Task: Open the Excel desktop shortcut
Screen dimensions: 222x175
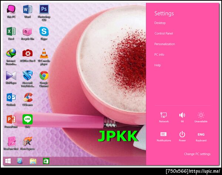Action: [x=11, y=33]
